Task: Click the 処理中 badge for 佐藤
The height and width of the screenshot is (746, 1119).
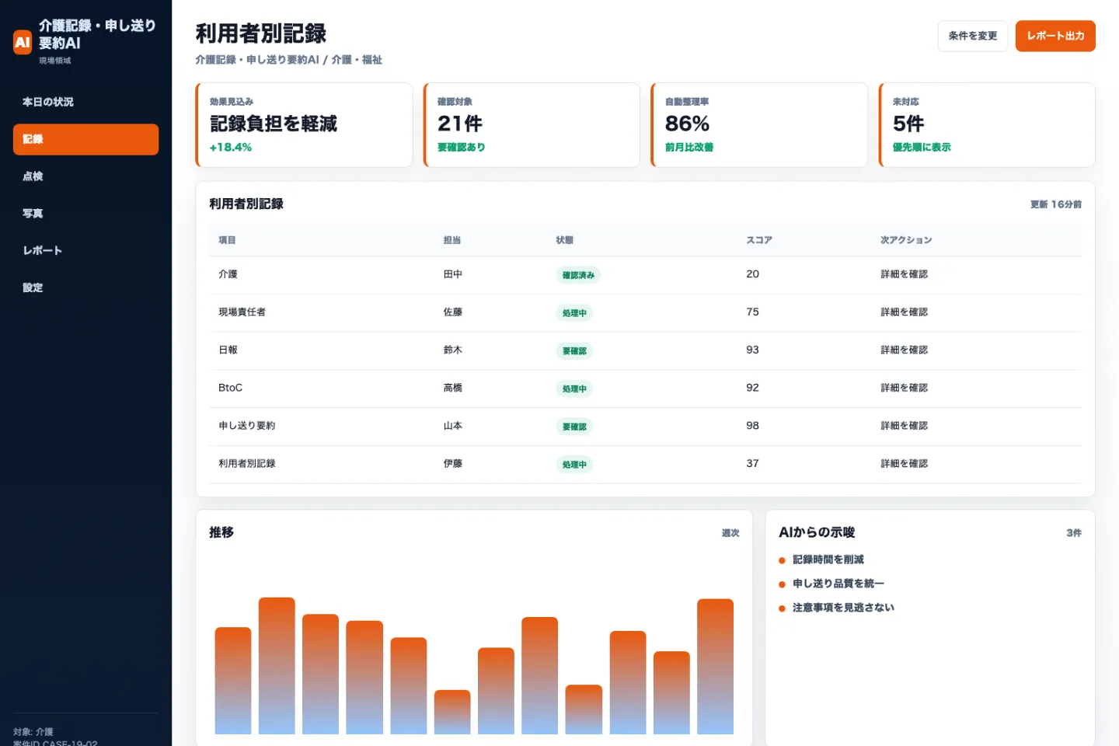Action: [x=574, y=313]
